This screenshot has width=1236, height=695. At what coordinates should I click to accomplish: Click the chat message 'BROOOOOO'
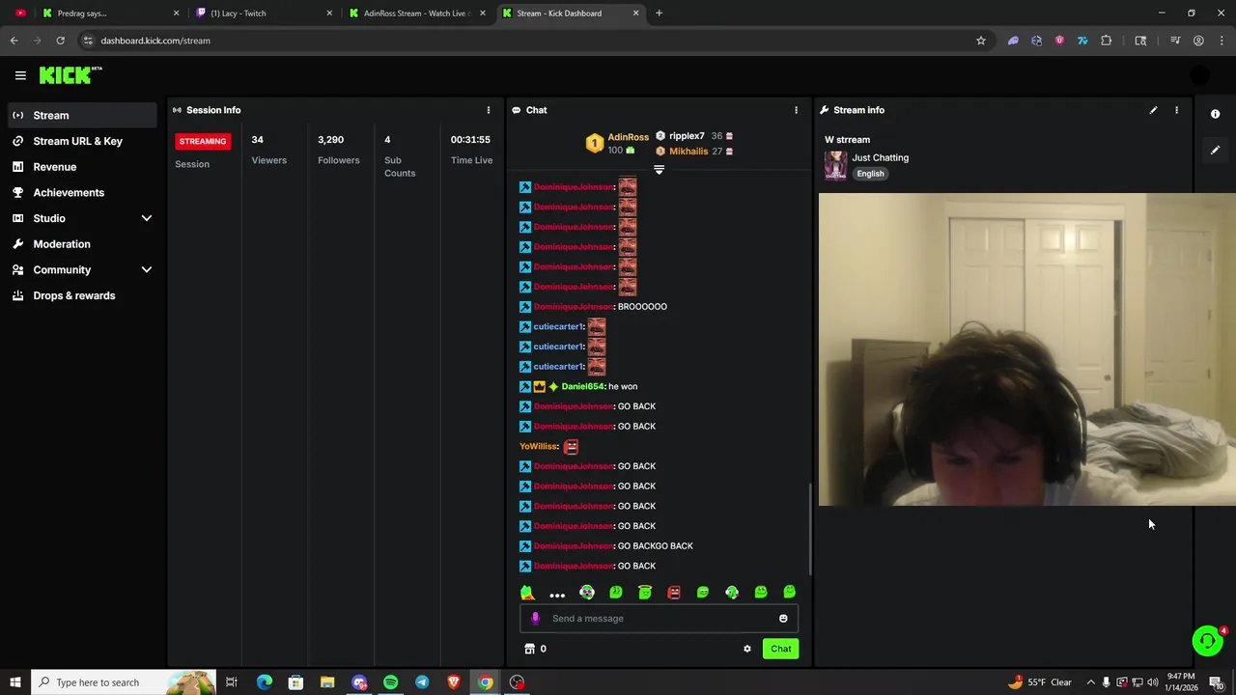[x=642, y=307]
